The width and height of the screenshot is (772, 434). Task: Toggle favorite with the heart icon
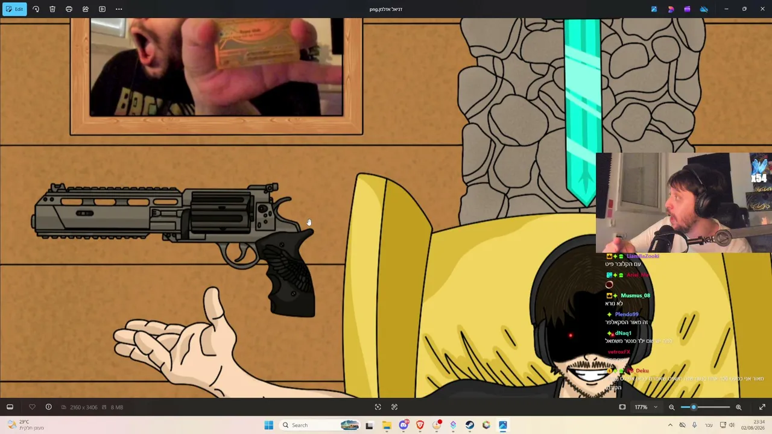point(33,407)
